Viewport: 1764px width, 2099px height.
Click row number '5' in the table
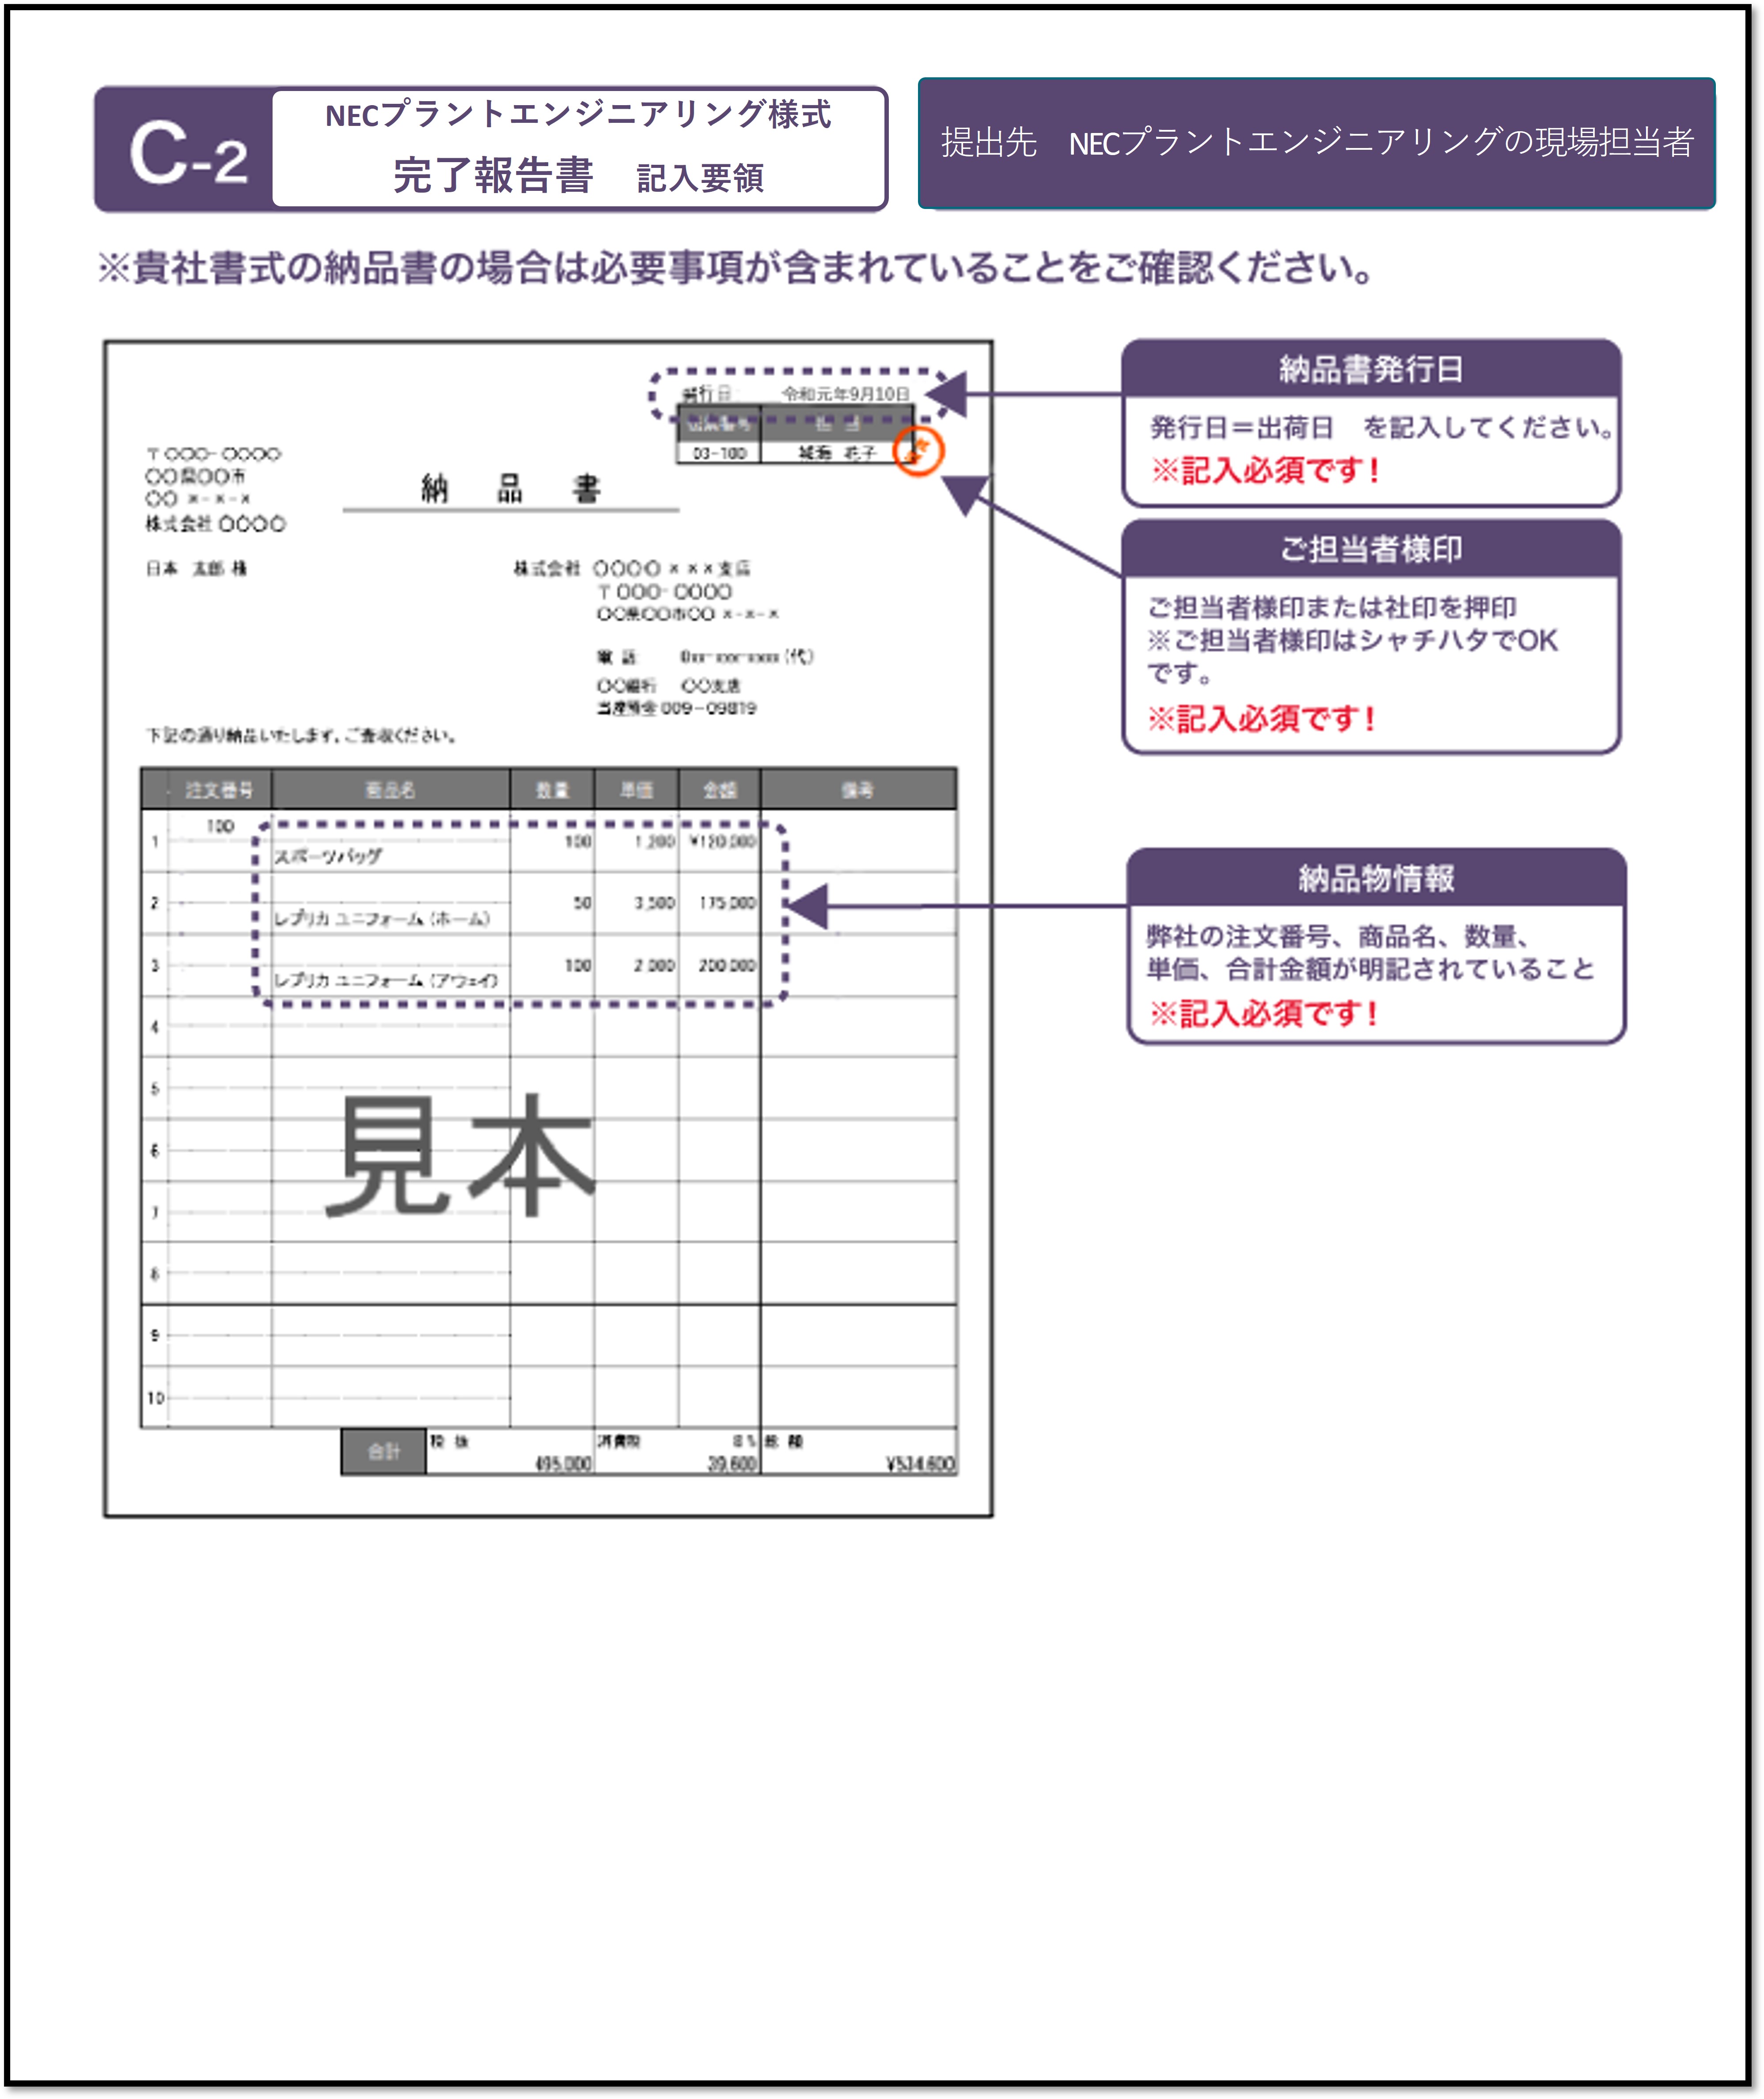155,1088
